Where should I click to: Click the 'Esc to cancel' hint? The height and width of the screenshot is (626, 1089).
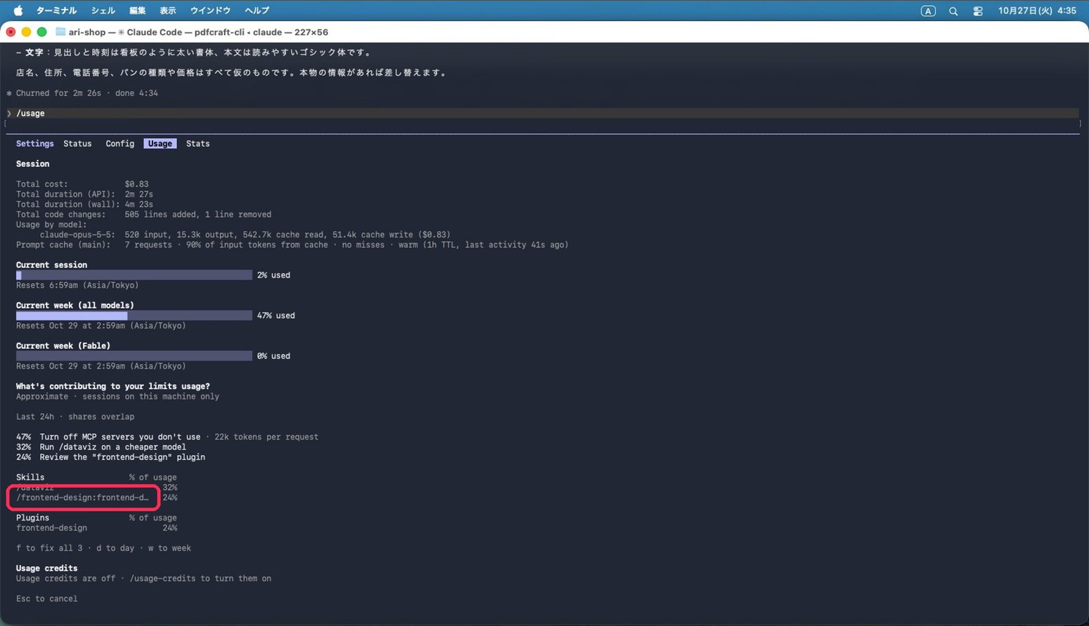[x=47, y=599]
